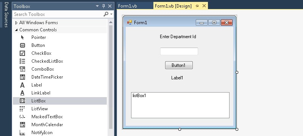Pin the Form1.vb [Design] tab
Image resolution: width=303 pixels, height=136 pixels.
point(197,6)
